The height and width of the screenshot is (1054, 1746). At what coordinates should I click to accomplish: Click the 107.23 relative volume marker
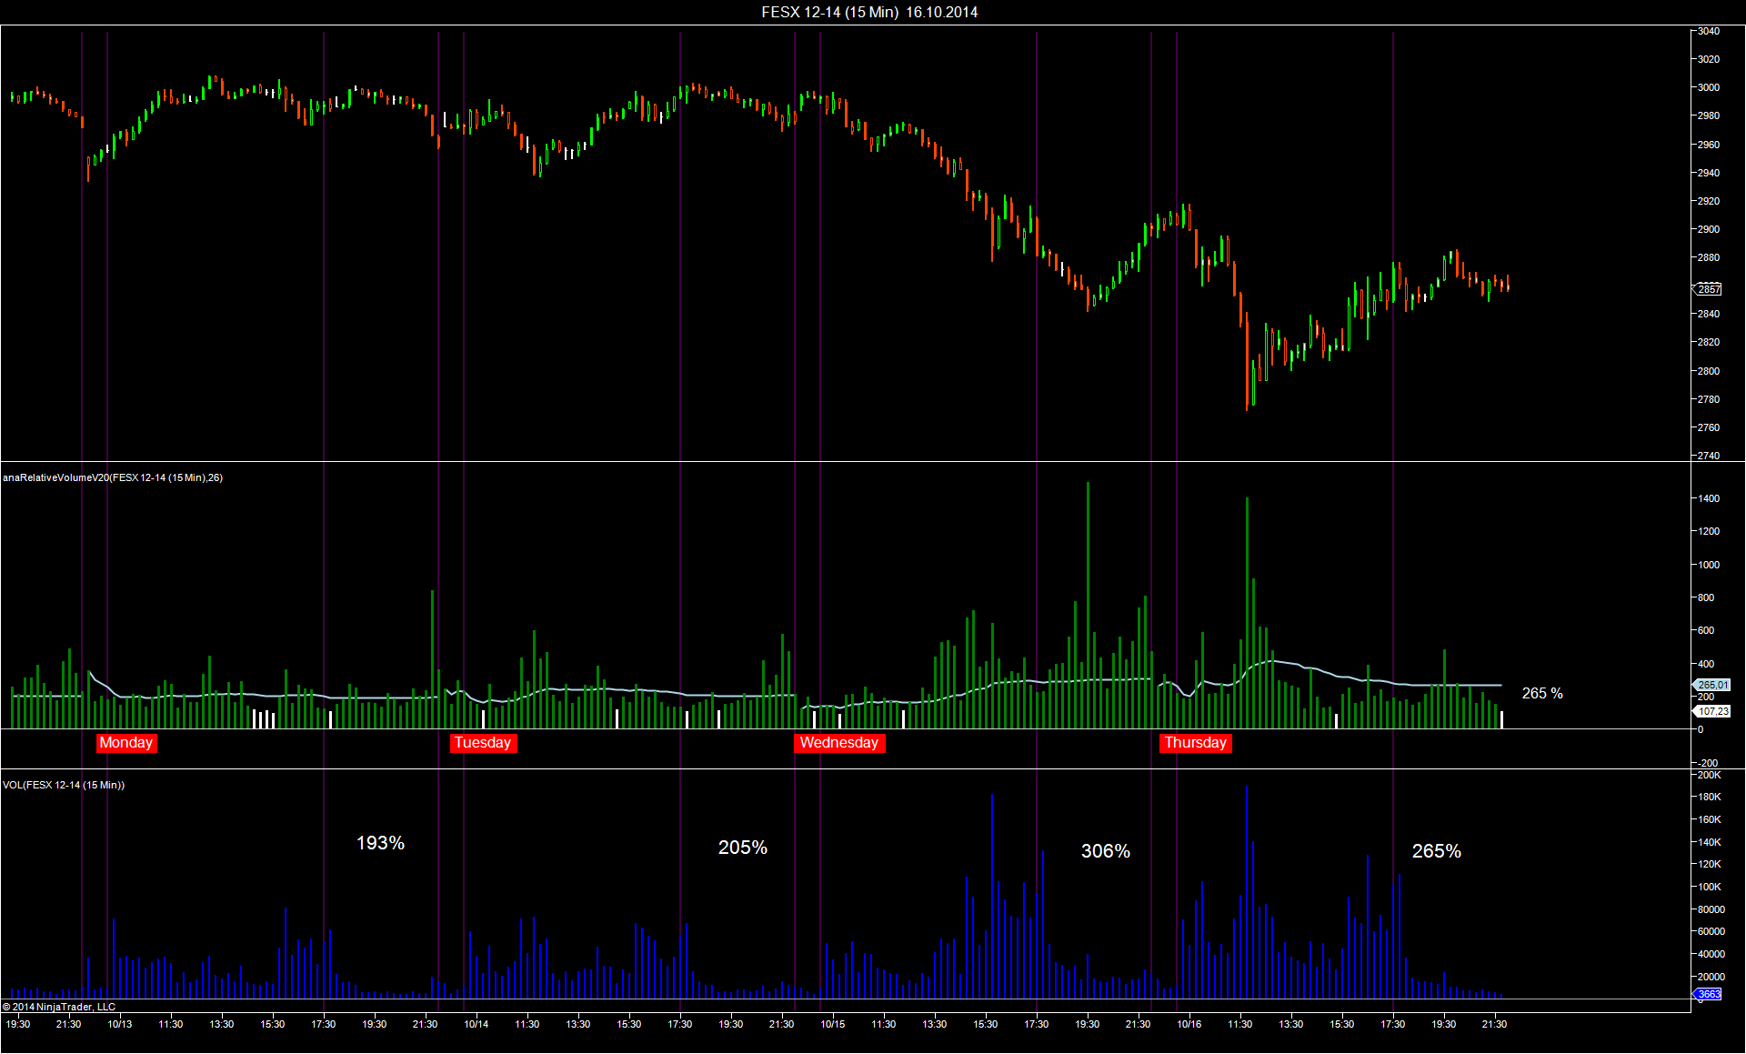click(1713, 711)
